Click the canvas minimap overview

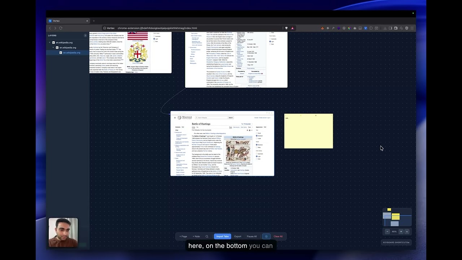(x=397, y=217)
